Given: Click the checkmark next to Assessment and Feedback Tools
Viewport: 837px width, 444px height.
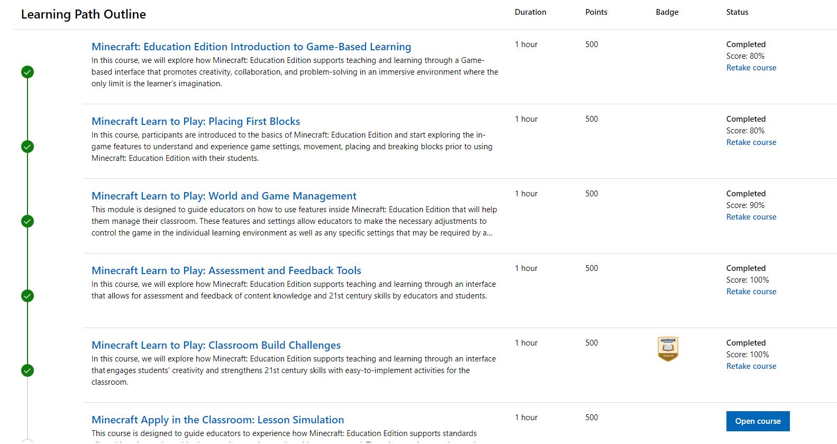Looking at the screenshot, I should point(28,296).
